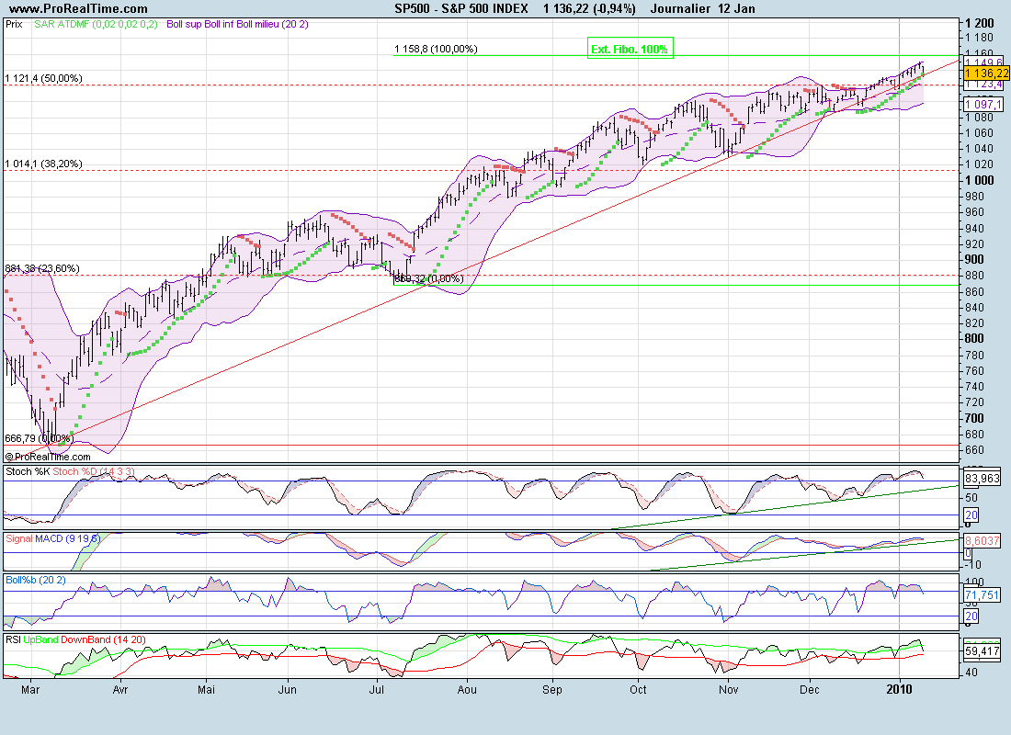This screenshot has width=1011, height=735.
Task: Click the 1 014,1 (38,20%) Fibonacci label
Action: point(44,164)
